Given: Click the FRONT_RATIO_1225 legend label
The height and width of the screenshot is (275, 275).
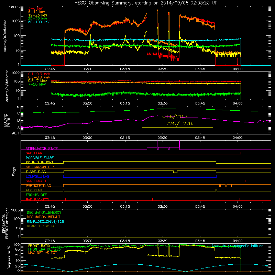Looking at the screenshot, I should click(44, 249).
